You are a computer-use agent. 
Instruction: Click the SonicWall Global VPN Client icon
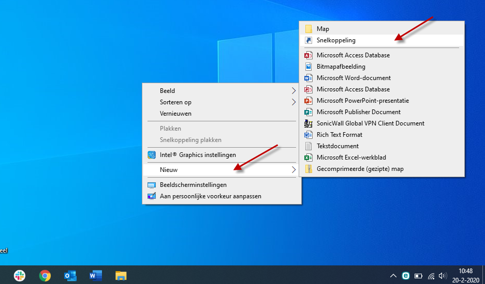click(x=308, y=123)
